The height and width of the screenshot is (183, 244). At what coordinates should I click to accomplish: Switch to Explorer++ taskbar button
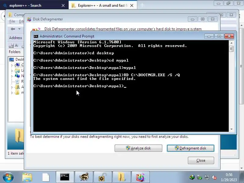pyautogui.click(x=121, y=177)
